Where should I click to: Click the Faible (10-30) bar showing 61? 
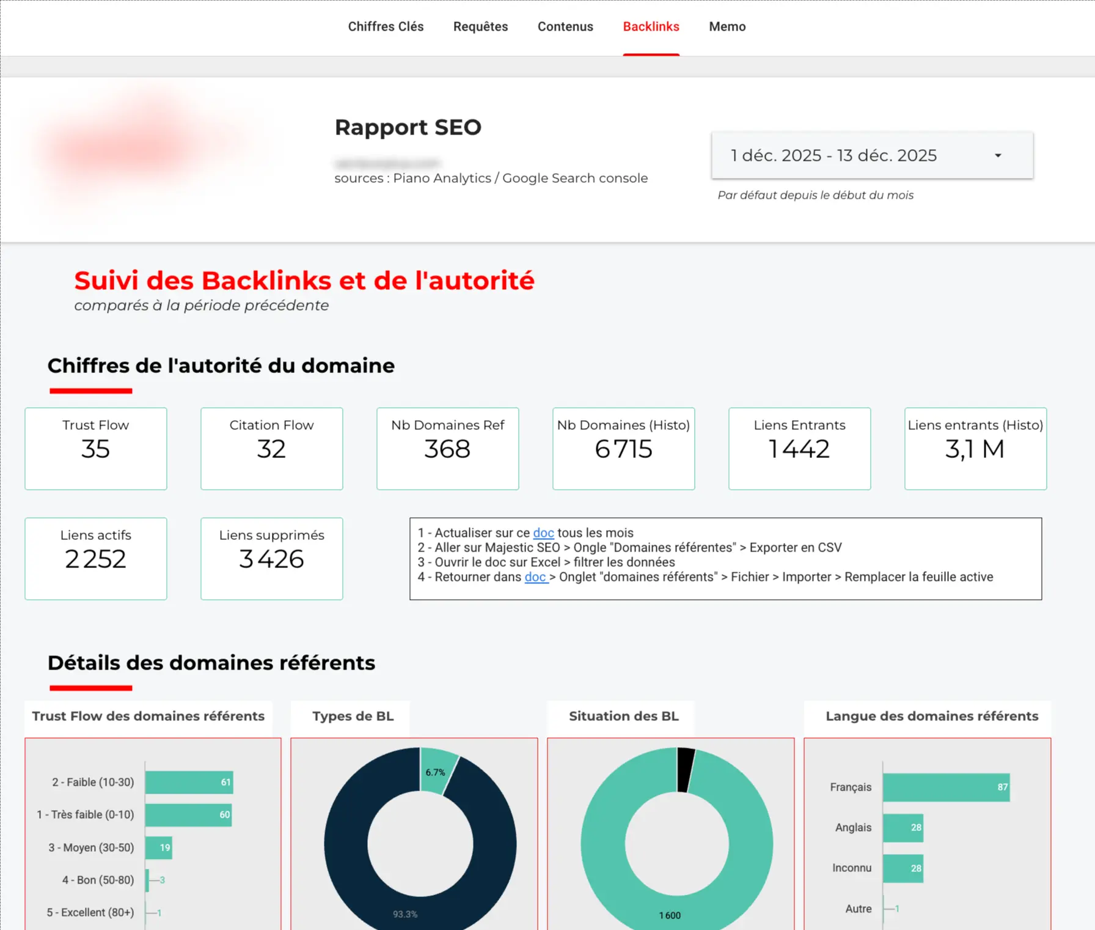click(x=189, y=783)
